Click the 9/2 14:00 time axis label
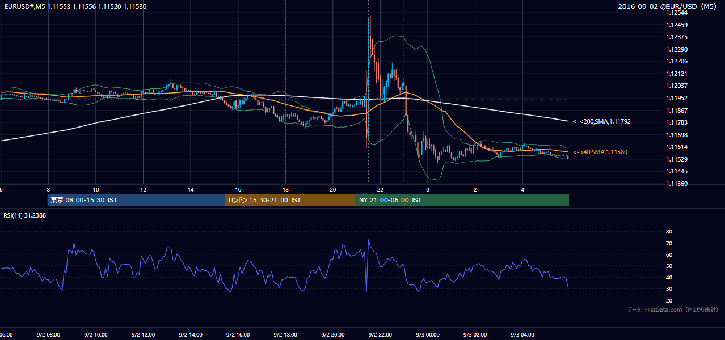The width and height of the screenshot is (725, 340). [x=191, y=334]
